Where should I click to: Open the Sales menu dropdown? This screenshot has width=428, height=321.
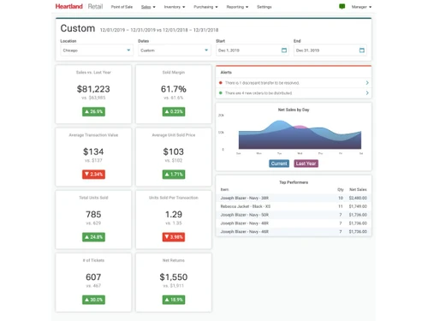[x=148, y=7]
